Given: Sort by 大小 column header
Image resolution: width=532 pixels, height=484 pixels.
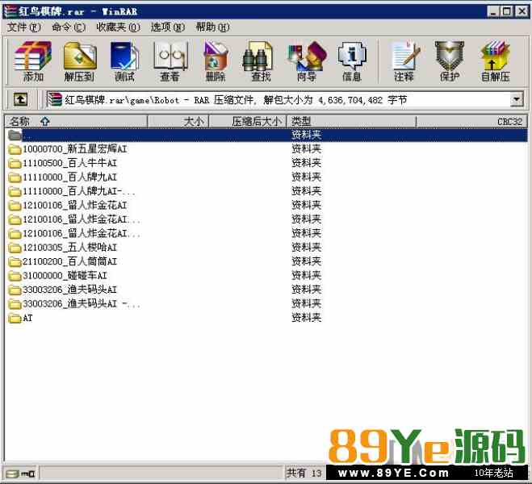Looking at the screenshot, I should pyautogui.click(x=178, y=121).
